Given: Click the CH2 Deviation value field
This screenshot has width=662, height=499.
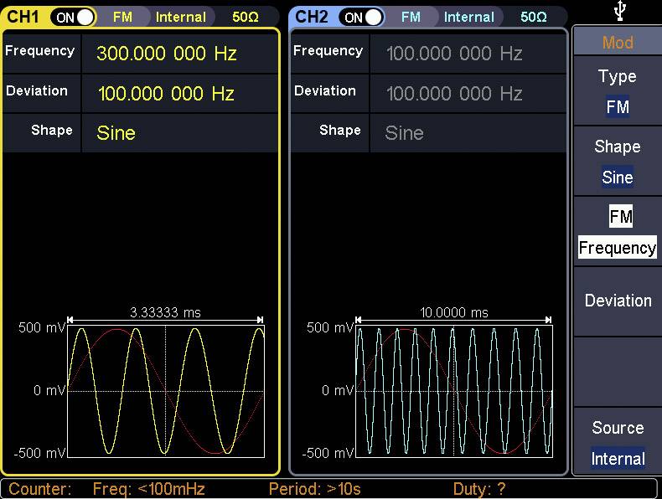Looking at the screenshot, I should point(454,93).
